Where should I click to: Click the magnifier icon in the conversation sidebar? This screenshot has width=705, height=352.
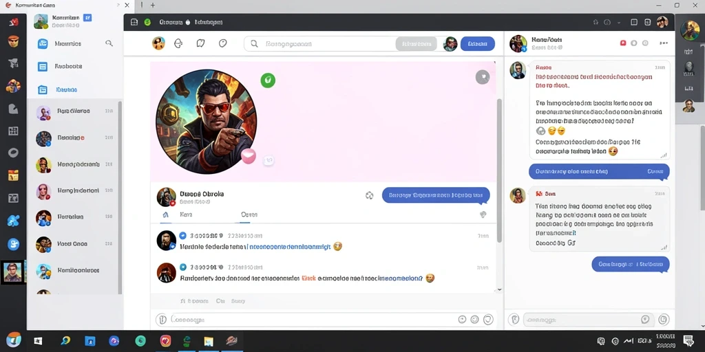coord(109,43)
